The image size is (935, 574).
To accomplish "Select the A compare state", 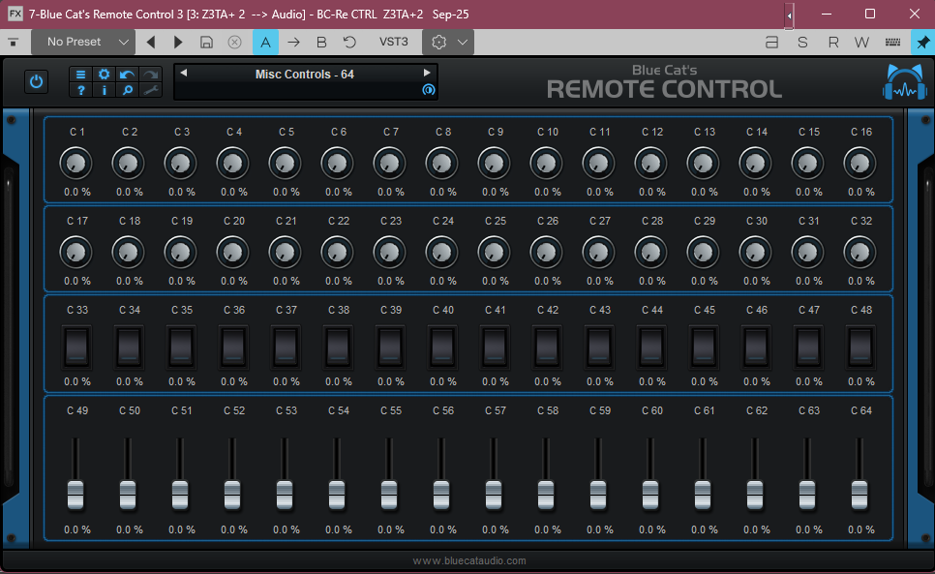I will [x=265, y=42].
